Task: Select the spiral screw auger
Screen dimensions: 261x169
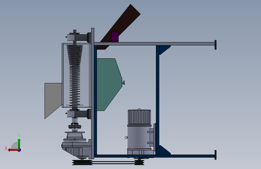Action: click(75, 76)
